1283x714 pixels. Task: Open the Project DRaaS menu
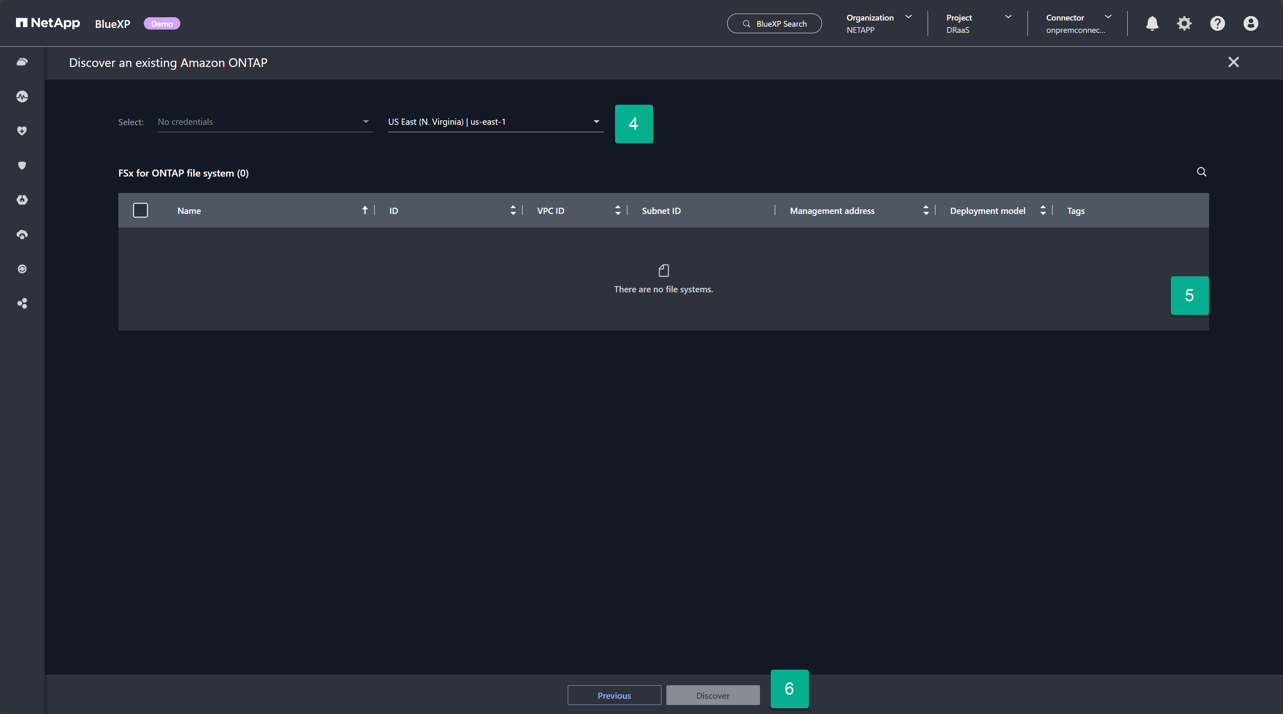(978, 23)
